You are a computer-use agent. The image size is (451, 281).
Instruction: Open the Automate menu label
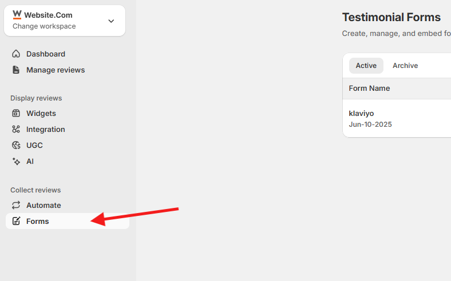(43, 206)
